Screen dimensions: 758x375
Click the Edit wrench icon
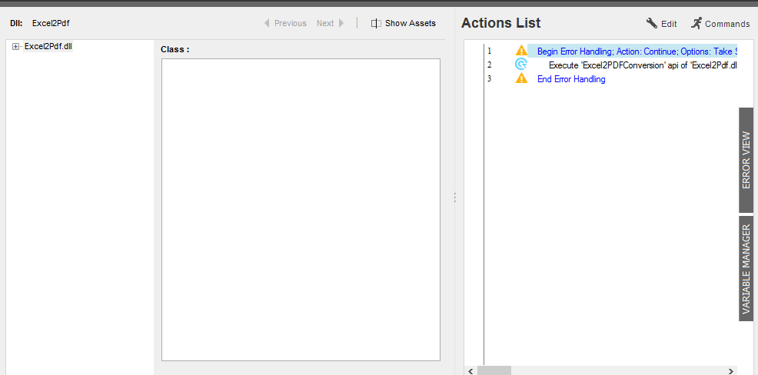[x=652, y=23]
